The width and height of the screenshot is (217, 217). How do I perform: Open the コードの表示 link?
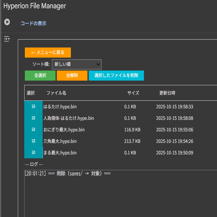[33, 23]
